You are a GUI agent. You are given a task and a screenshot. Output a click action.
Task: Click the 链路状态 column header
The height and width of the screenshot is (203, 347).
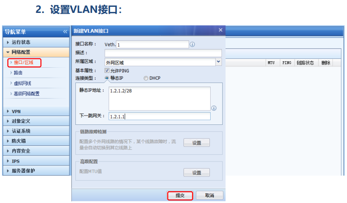(306, 63)
